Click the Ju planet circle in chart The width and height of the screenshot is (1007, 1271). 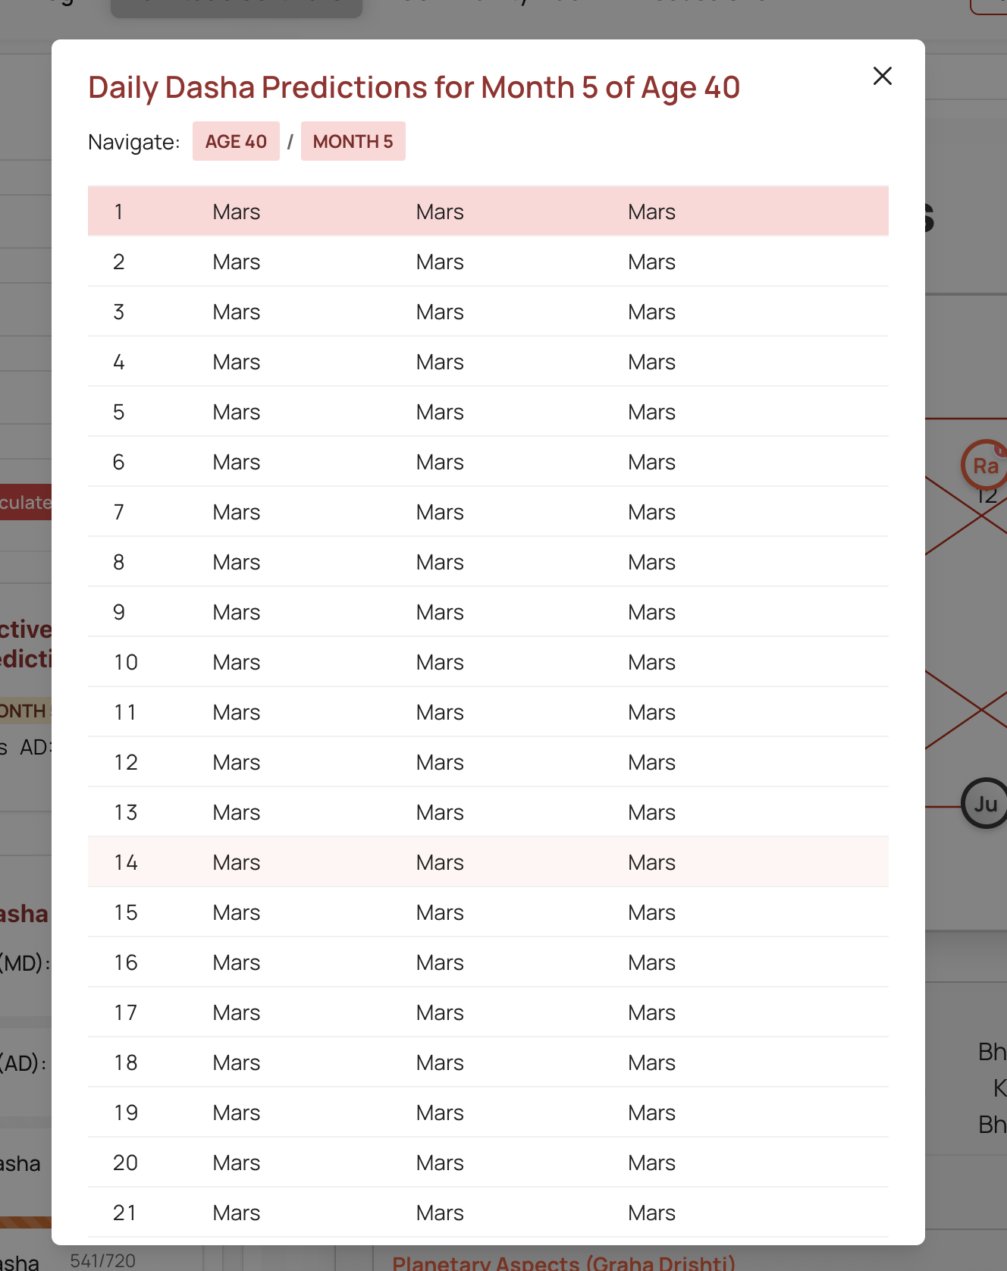point(984,803)
